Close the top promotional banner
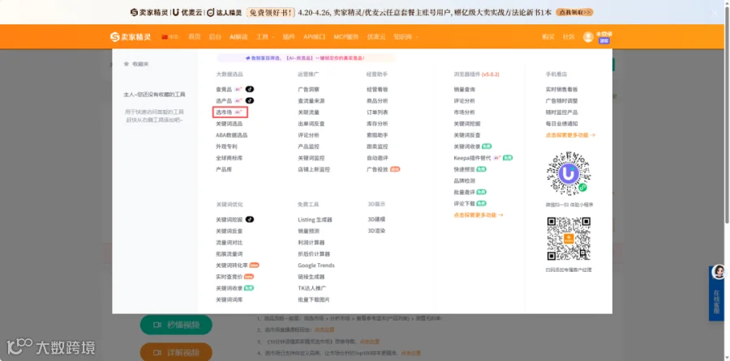Image resolution: width=730 pixels, height=361 pixels. (715, 12)
